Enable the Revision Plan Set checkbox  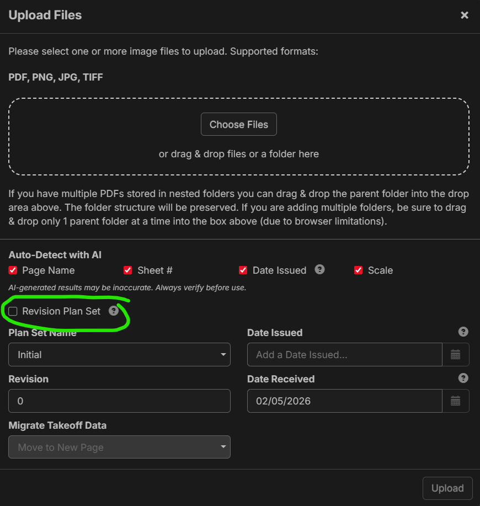[13, 311]
